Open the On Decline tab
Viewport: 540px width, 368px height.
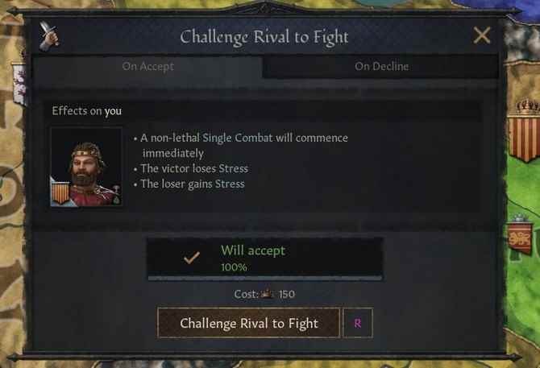pyautogui.click(x=381, y=66)
